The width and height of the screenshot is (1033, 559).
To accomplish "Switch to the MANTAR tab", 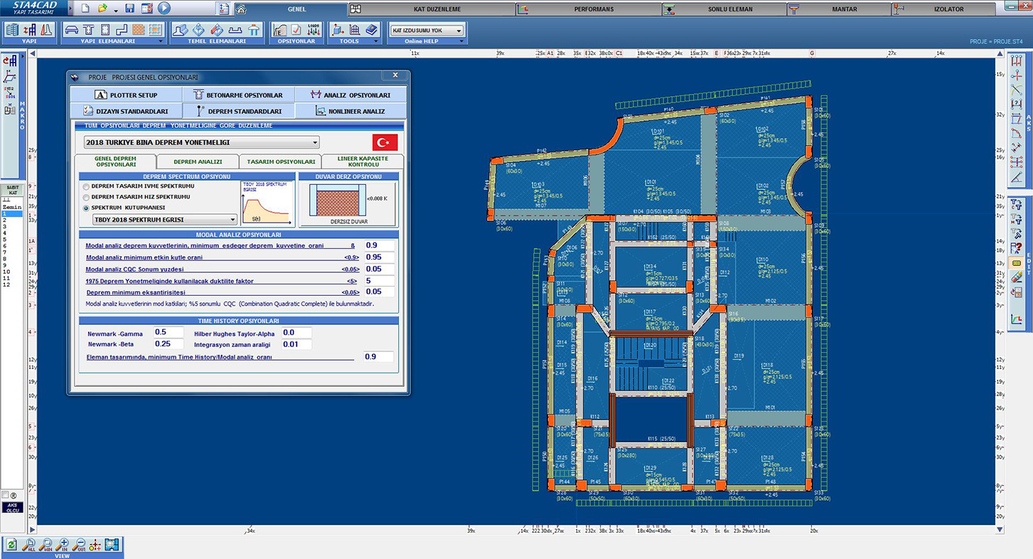I will point(839,9).
